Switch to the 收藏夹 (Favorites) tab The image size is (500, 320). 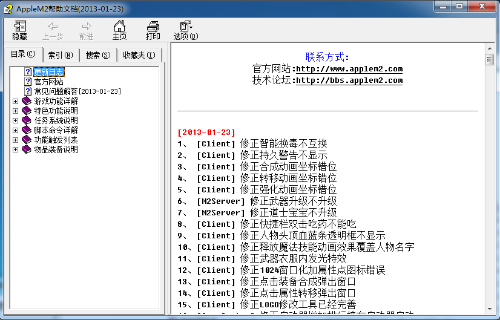pos(139,55)
